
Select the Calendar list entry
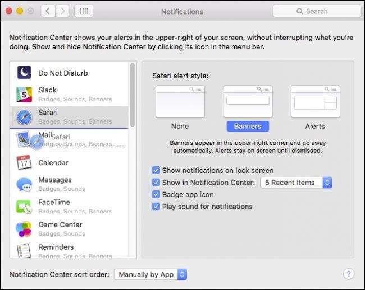coord(69,162)
